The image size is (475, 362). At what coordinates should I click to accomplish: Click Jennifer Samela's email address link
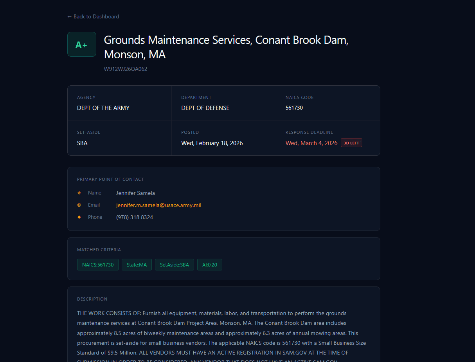(158, 205)
